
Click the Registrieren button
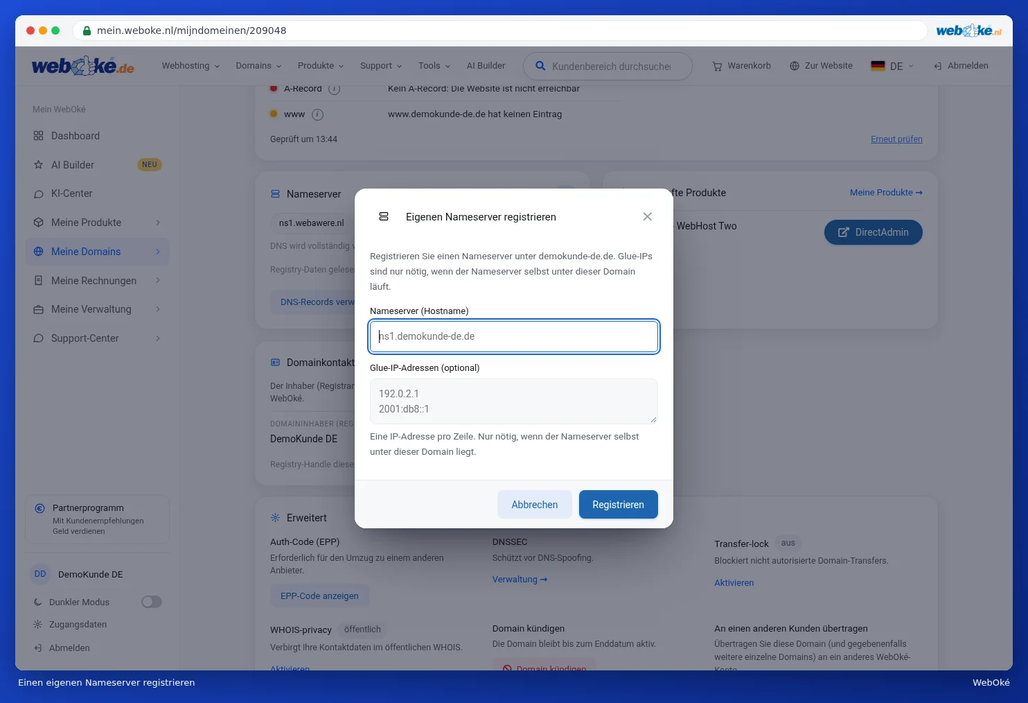(618, 505)
